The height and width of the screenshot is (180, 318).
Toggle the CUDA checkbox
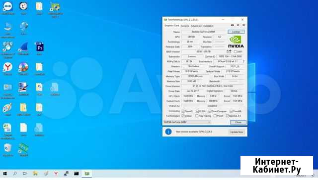click(197, 111)
